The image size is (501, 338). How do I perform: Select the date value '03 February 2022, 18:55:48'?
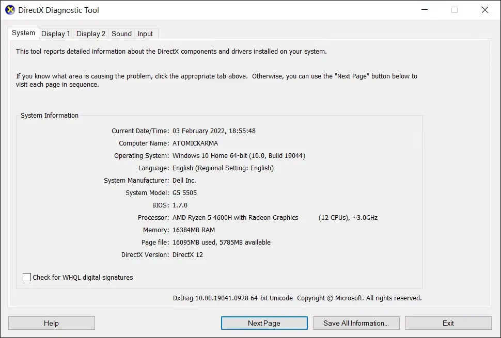pyautogui.click(x=214, y=131)
